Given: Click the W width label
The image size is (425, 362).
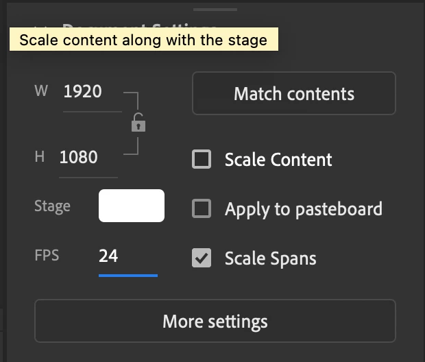Looking at the screenshot, I should (41, 91).
